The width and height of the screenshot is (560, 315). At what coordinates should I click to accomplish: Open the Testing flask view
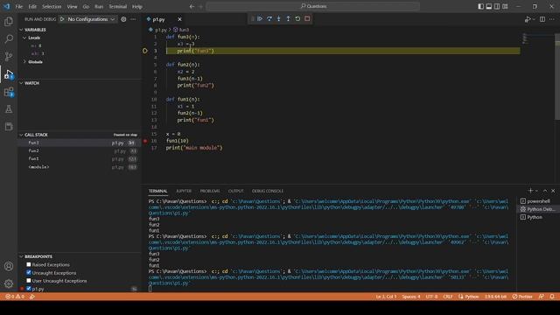click(9, 109)
